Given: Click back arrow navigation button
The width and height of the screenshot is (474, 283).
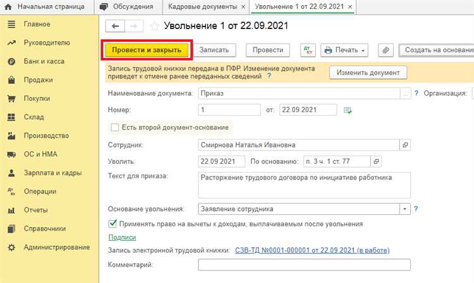Looking at the screenshot, I should [115, 26].
